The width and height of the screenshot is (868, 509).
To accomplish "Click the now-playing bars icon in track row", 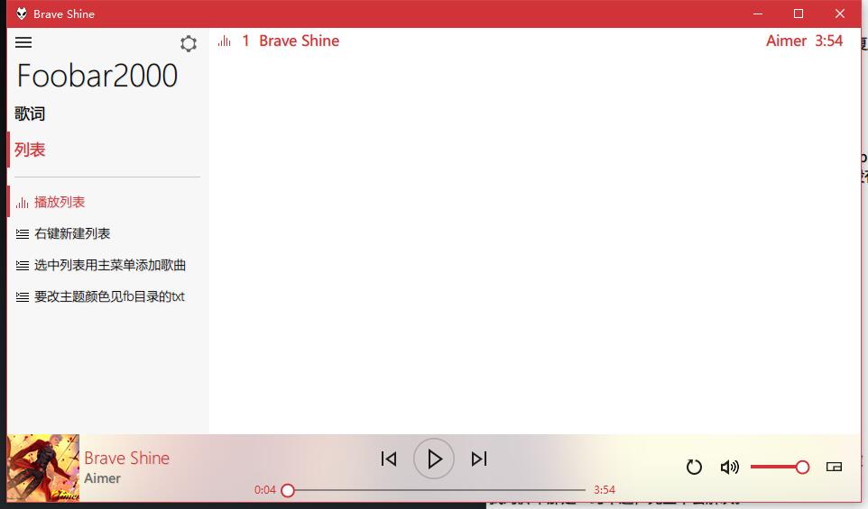I will [x=224, y=41].
